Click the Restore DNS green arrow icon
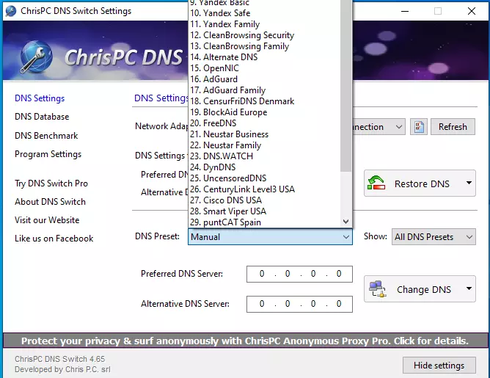490x378 pixels. click(378, 183)
